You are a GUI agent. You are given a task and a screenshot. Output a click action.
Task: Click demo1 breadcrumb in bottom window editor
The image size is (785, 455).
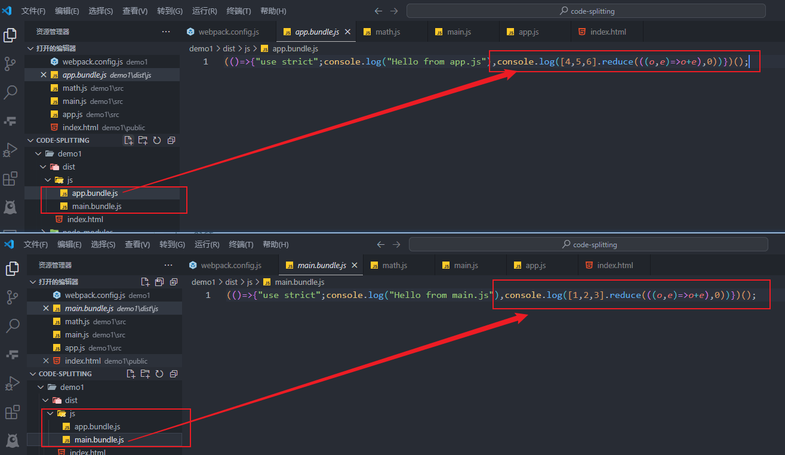point(203,282)
